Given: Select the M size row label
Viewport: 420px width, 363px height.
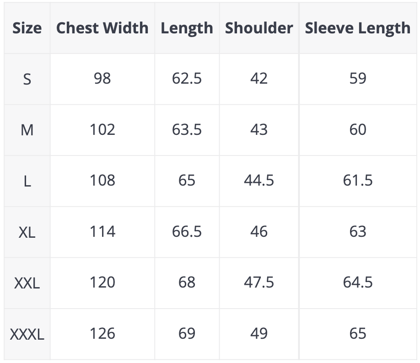Looking at the screenshot, I should 27,130.
